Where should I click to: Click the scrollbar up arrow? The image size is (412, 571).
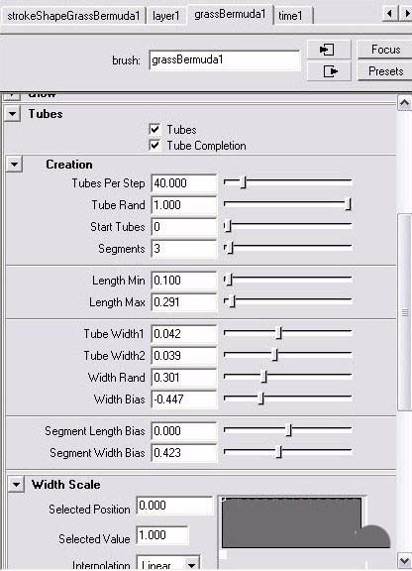click(x=404, y=103)
